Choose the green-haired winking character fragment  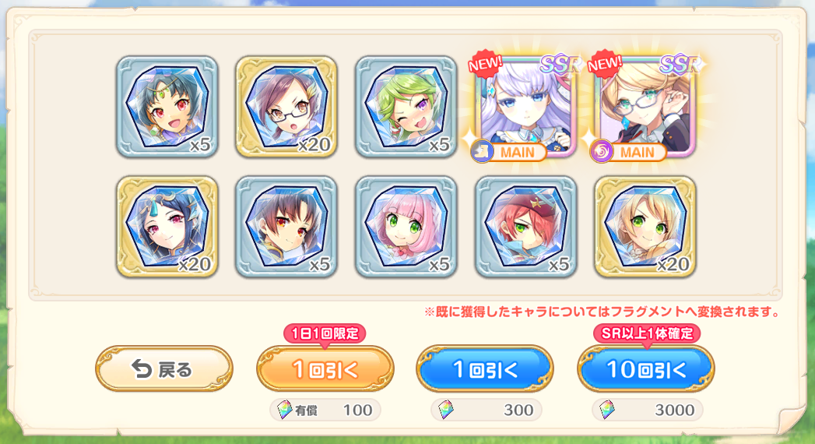pyautogui.click(x=406, y=107)
